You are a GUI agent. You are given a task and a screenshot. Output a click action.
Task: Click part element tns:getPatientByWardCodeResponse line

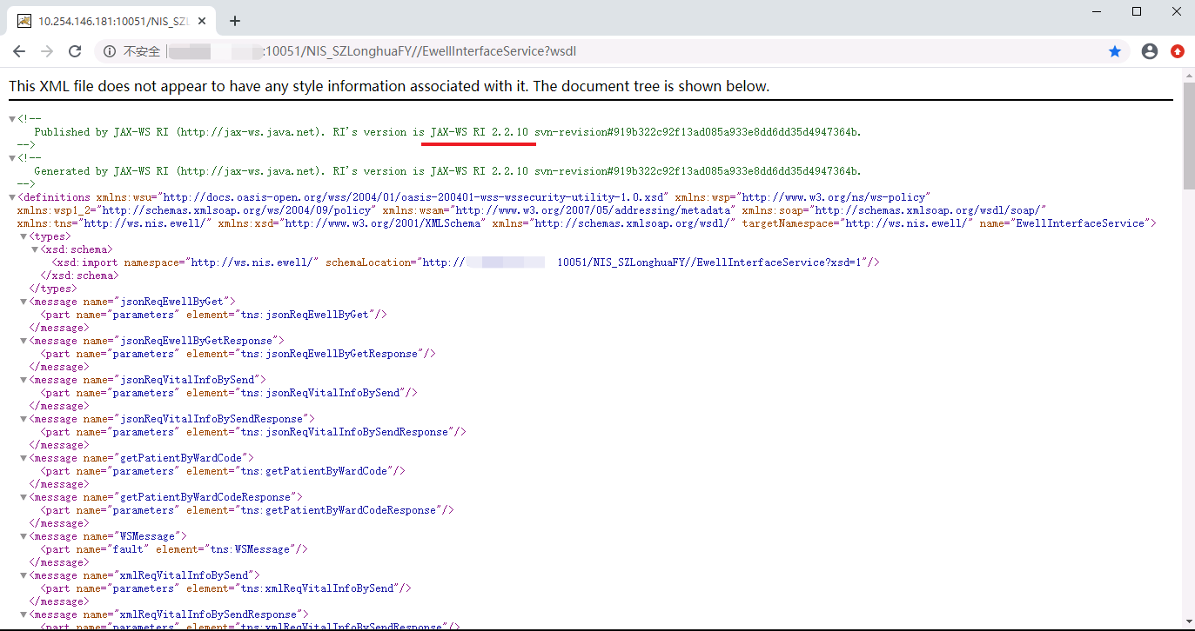coord(247,510)
